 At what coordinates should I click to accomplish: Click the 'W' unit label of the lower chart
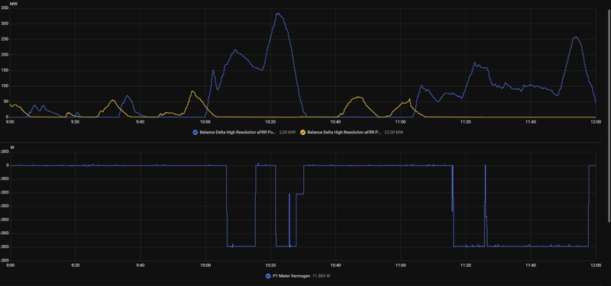click(x=11, y=147)
